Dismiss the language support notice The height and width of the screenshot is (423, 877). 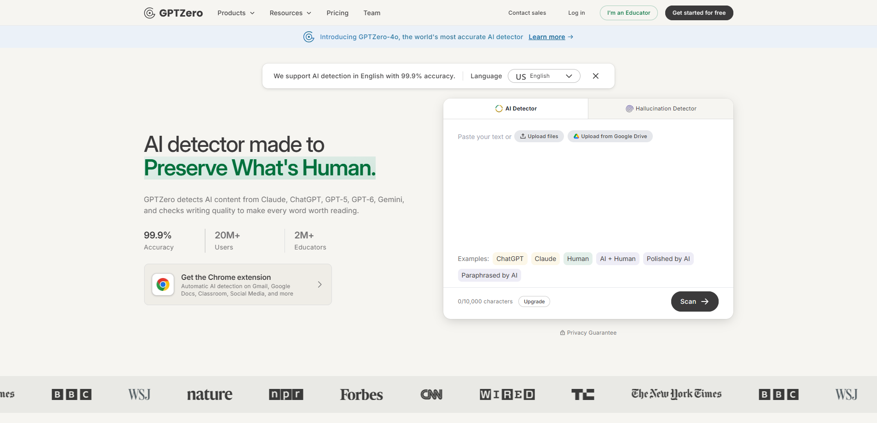[595, 76]
